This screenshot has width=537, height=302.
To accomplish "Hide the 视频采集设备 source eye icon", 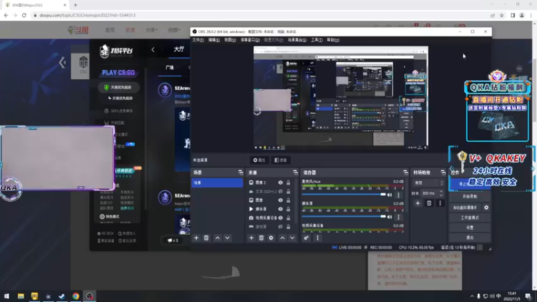I will tap(281, 217).
